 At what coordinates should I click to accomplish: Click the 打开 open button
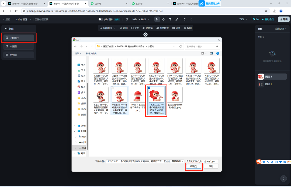coord(194,166)
